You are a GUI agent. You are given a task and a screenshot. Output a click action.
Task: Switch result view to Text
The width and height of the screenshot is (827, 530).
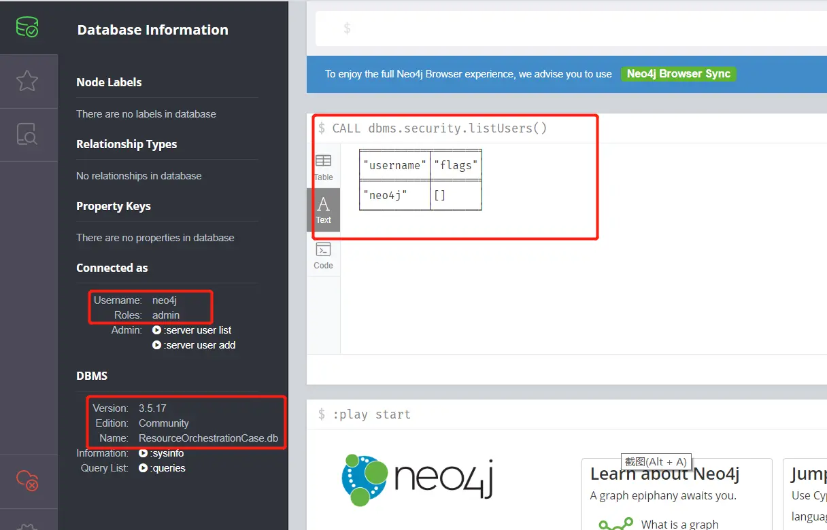(324, 210)
